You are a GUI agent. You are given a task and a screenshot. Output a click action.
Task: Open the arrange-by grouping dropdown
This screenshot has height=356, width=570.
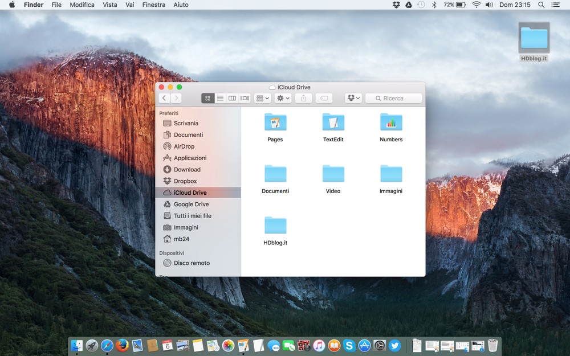(x=263, y=99)
